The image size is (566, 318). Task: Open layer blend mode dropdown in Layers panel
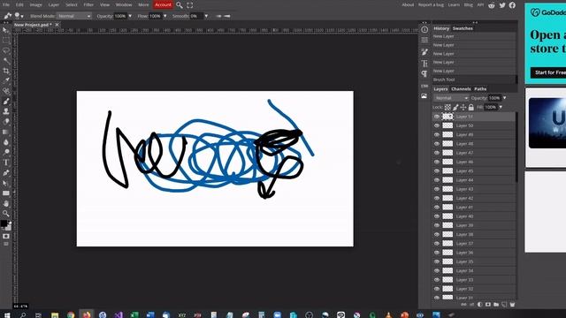[x=451, y=98]
